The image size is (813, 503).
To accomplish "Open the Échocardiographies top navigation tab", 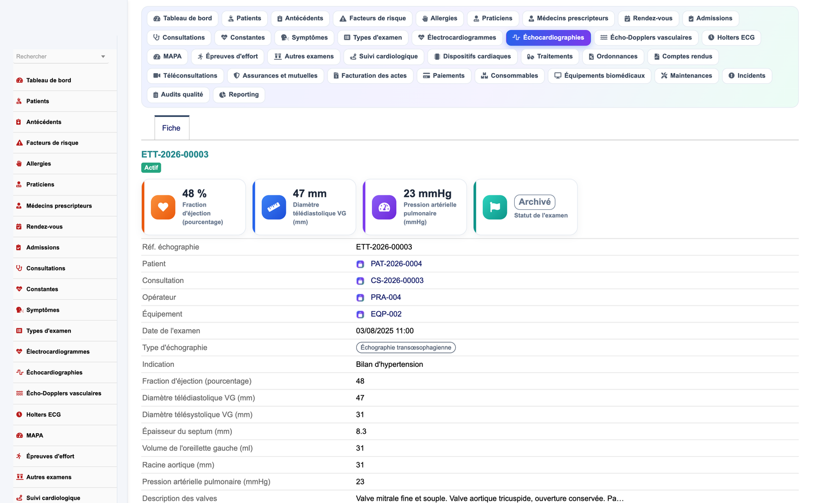I will click(x=548, y=38).
